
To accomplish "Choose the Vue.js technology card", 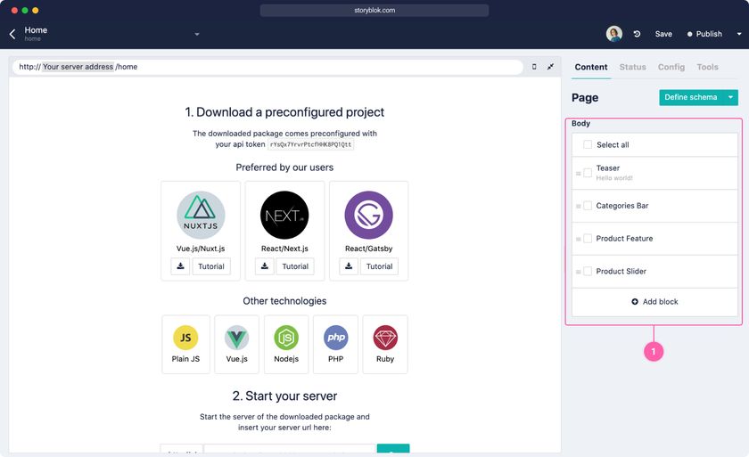I will pos(237,344).
